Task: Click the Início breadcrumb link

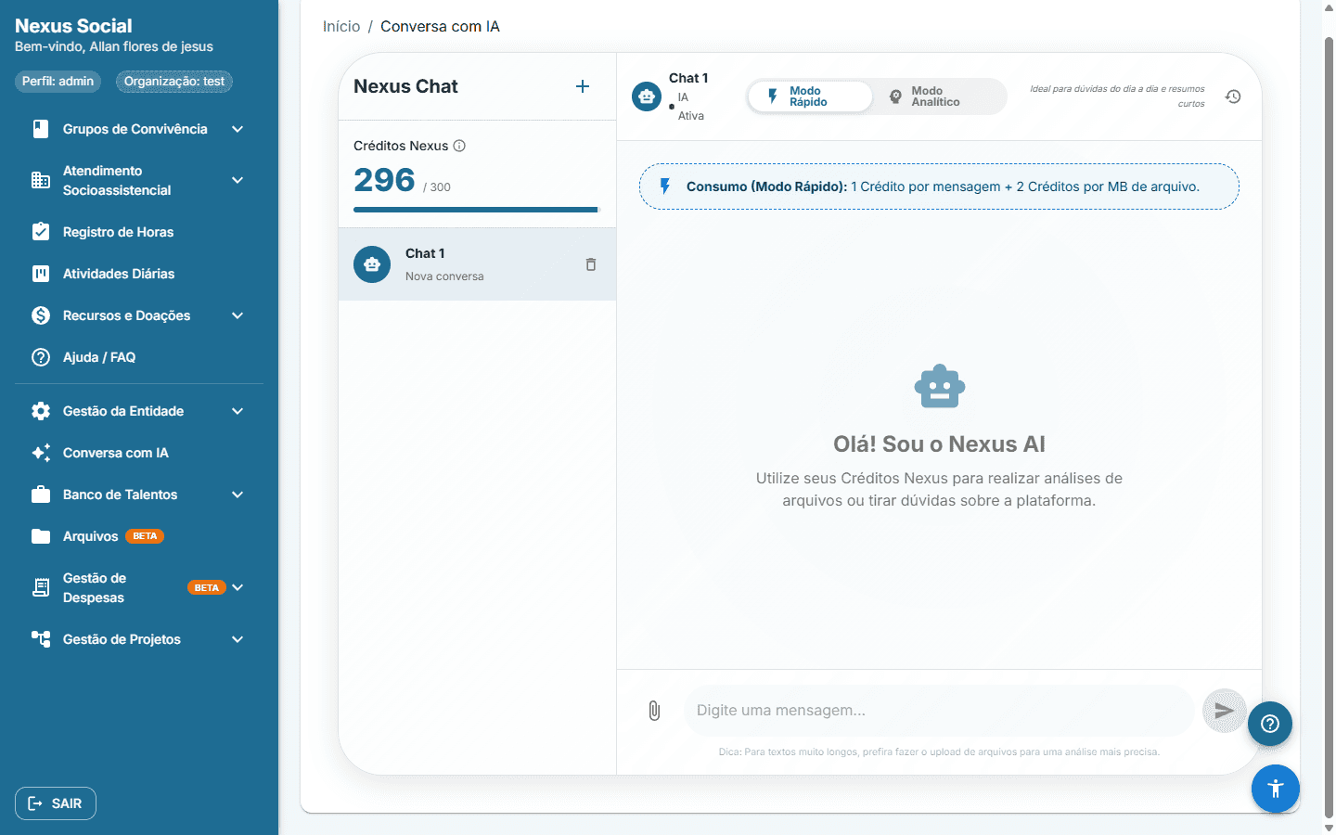Action: [x=341, y=26]
